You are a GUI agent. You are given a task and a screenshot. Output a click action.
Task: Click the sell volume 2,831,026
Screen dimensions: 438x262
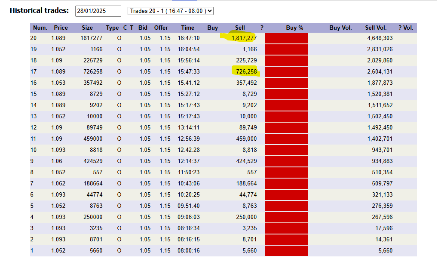(380, 49)
